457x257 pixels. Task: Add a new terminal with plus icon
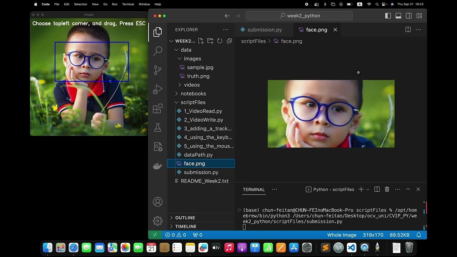pos(361,189)
